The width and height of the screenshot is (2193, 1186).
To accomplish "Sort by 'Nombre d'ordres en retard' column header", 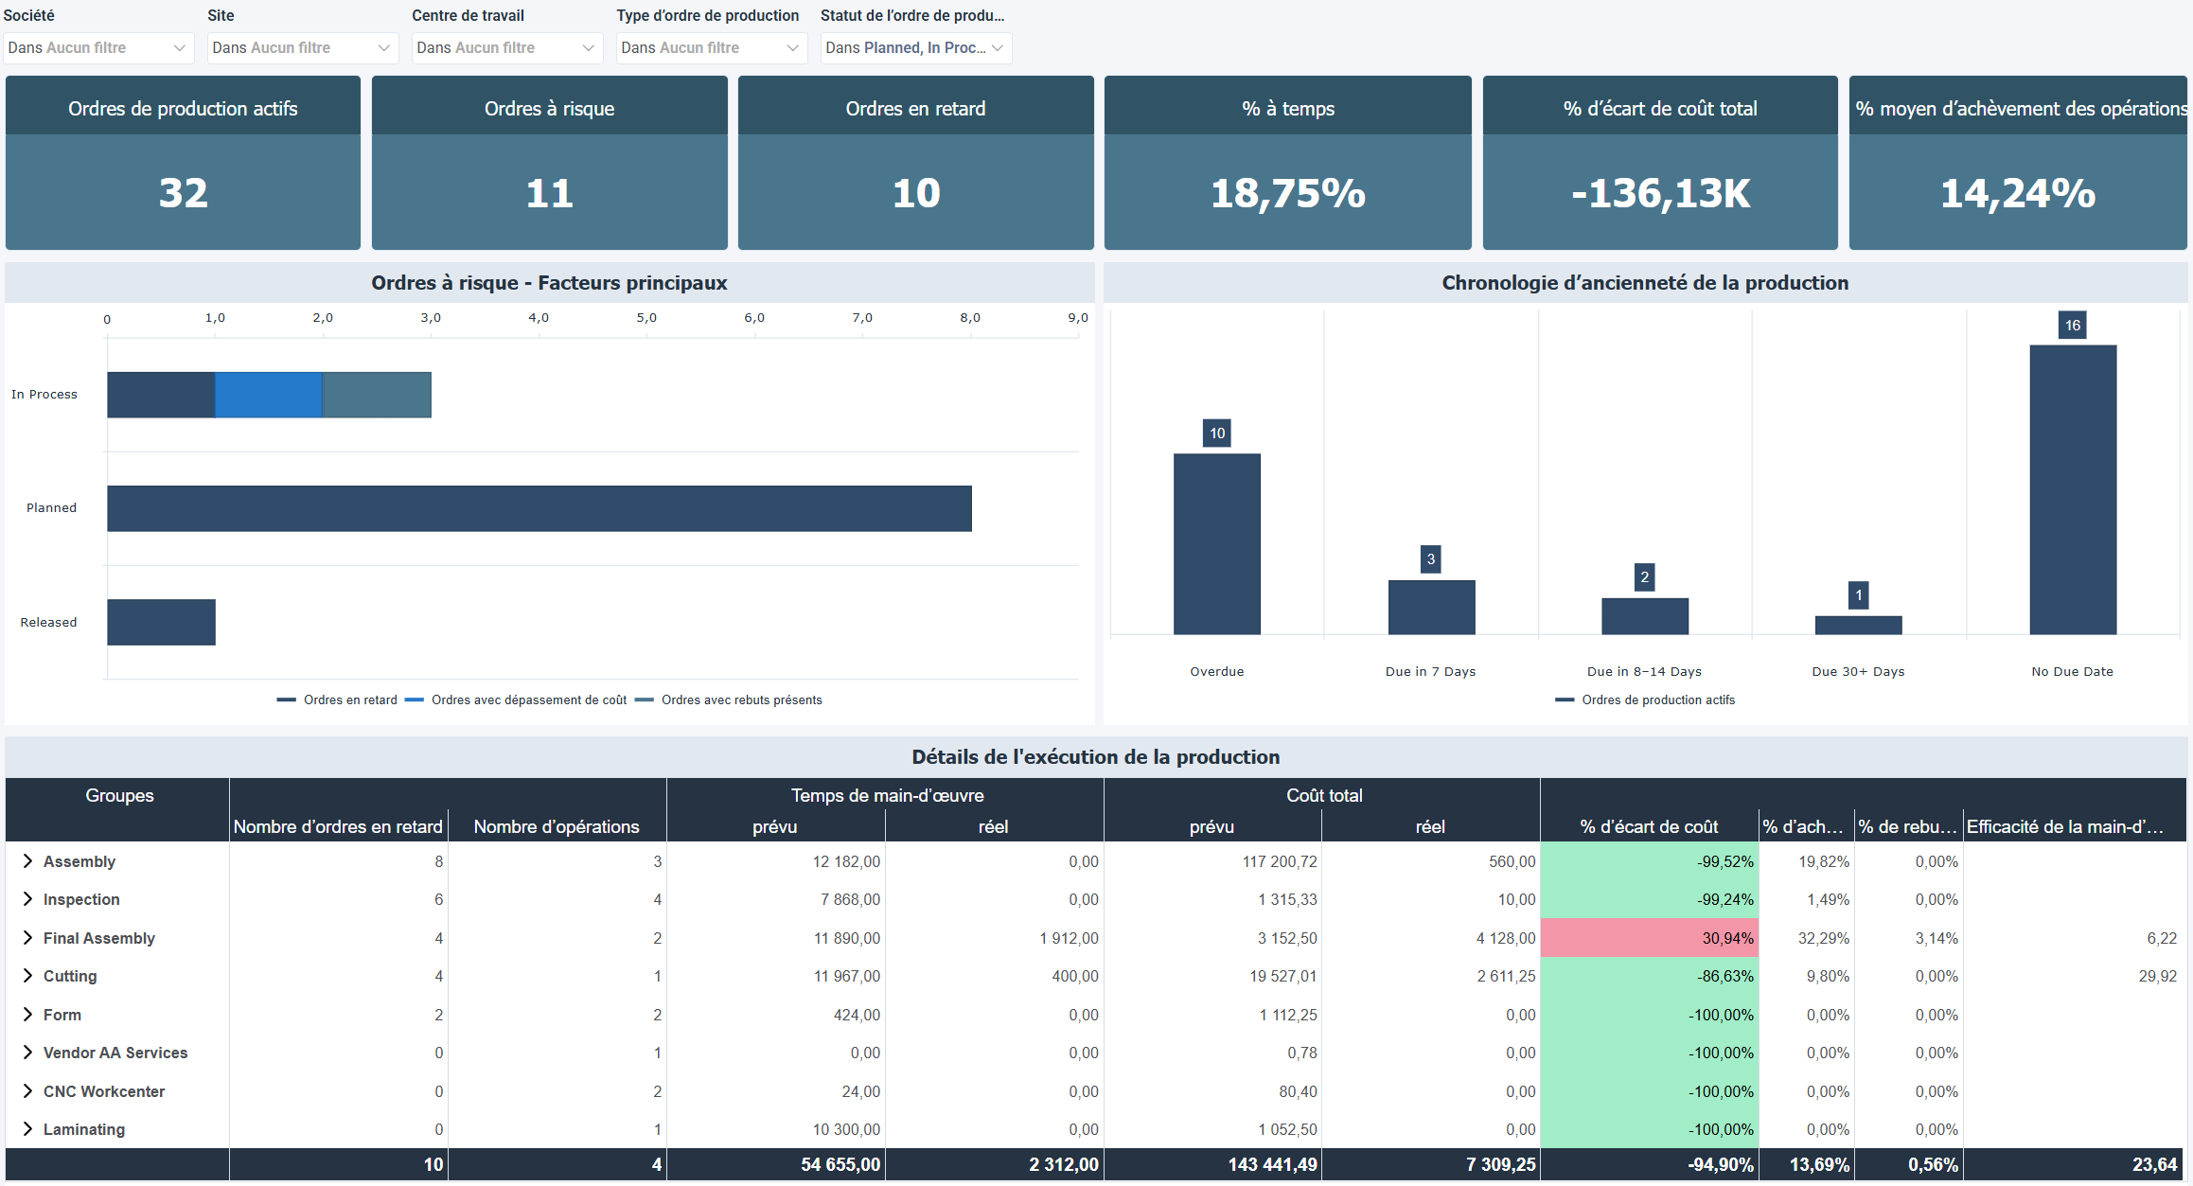I will [338, 827].
